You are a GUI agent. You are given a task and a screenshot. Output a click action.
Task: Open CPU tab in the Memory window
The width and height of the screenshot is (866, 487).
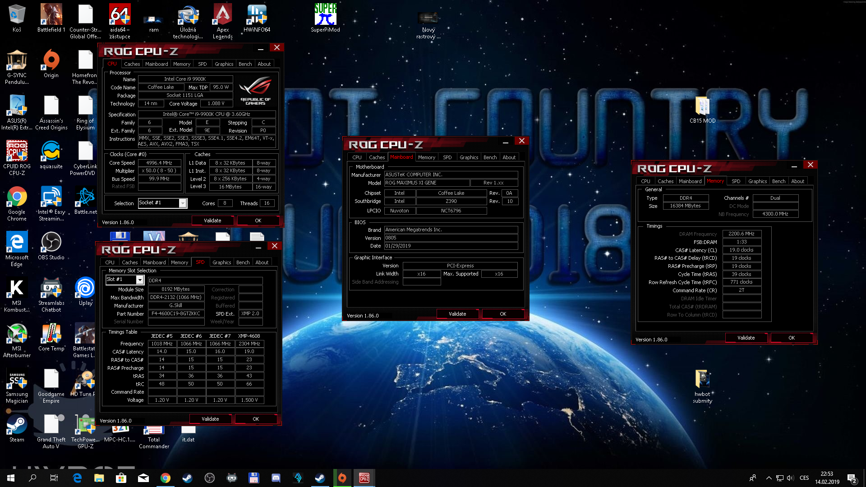[646, 181]
